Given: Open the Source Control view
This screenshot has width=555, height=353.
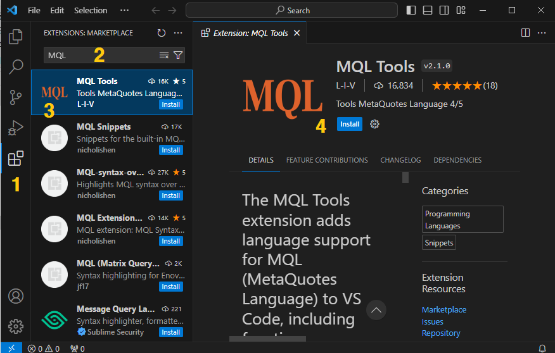Looking at the screenshot, I should pyautogui.click(x=16, y=97).
